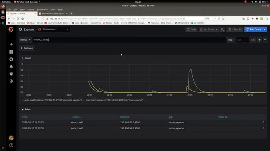Open the Create plus menu in sidebar

tap(11, 44)
